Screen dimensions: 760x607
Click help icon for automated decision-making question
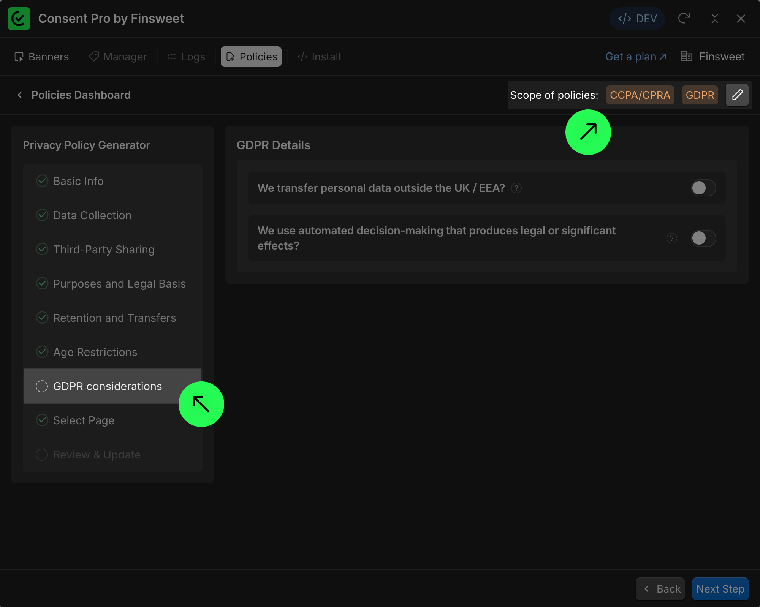pos(672,238)
